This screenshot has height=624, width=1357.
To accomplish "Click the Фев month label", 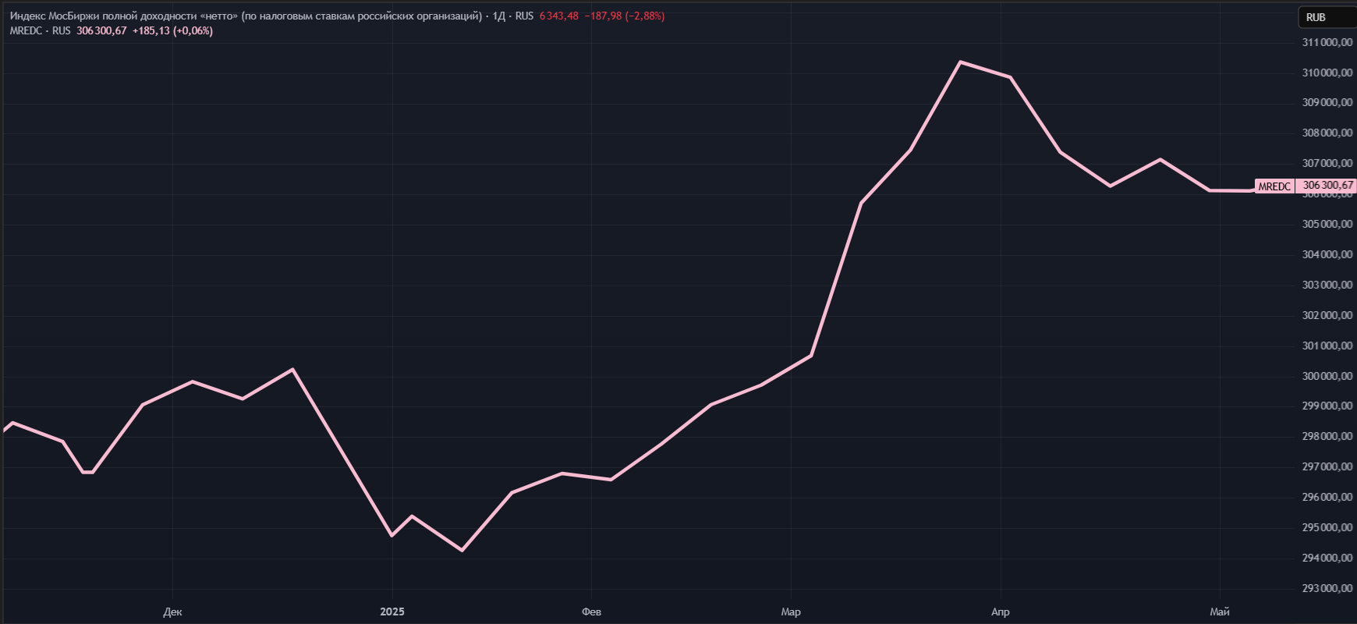I will point(591,612).
